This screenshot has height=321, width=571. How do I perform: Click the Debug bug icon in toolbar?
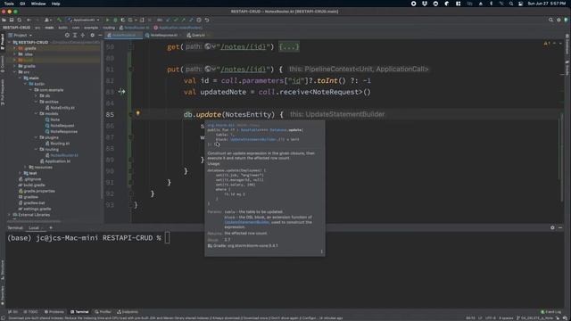point(115,20)
